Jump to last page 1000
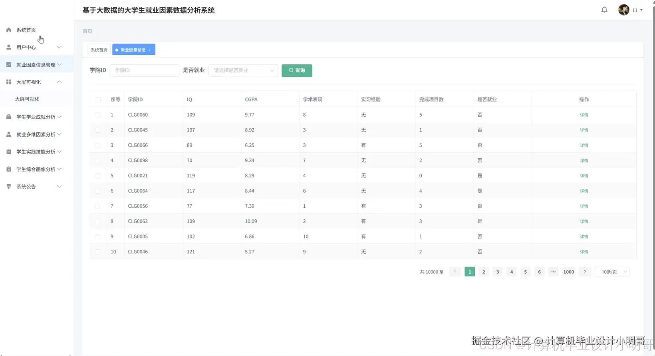This screenshot has width=655, height=356. click(x=569, y=272)
